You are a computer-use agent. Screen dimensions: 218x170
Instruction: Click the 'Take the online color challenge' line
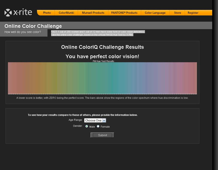tap(92, 35)
